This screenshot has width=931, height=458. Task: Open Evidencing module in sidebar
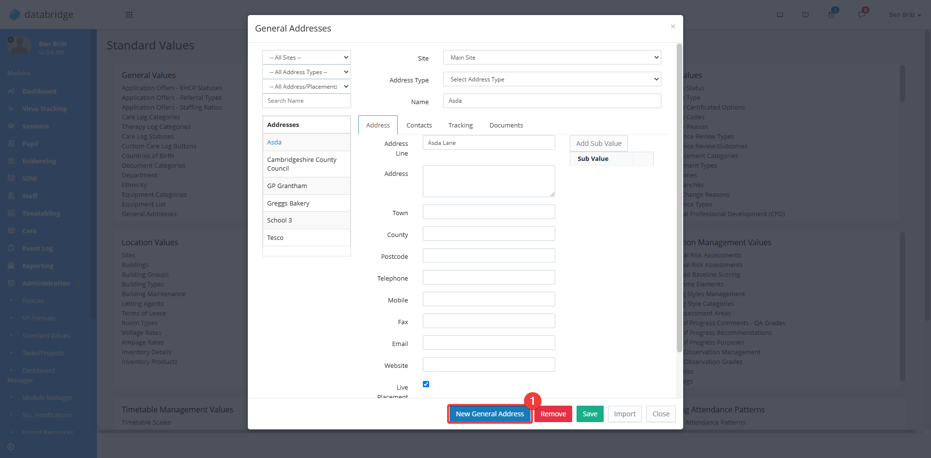tap(39, 161)
